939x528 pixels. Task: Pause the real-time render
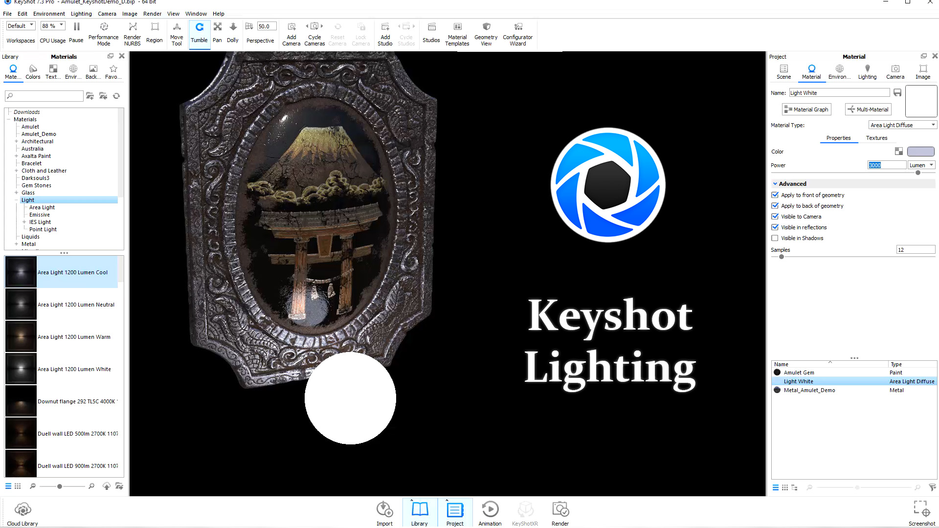pos(76,33)
